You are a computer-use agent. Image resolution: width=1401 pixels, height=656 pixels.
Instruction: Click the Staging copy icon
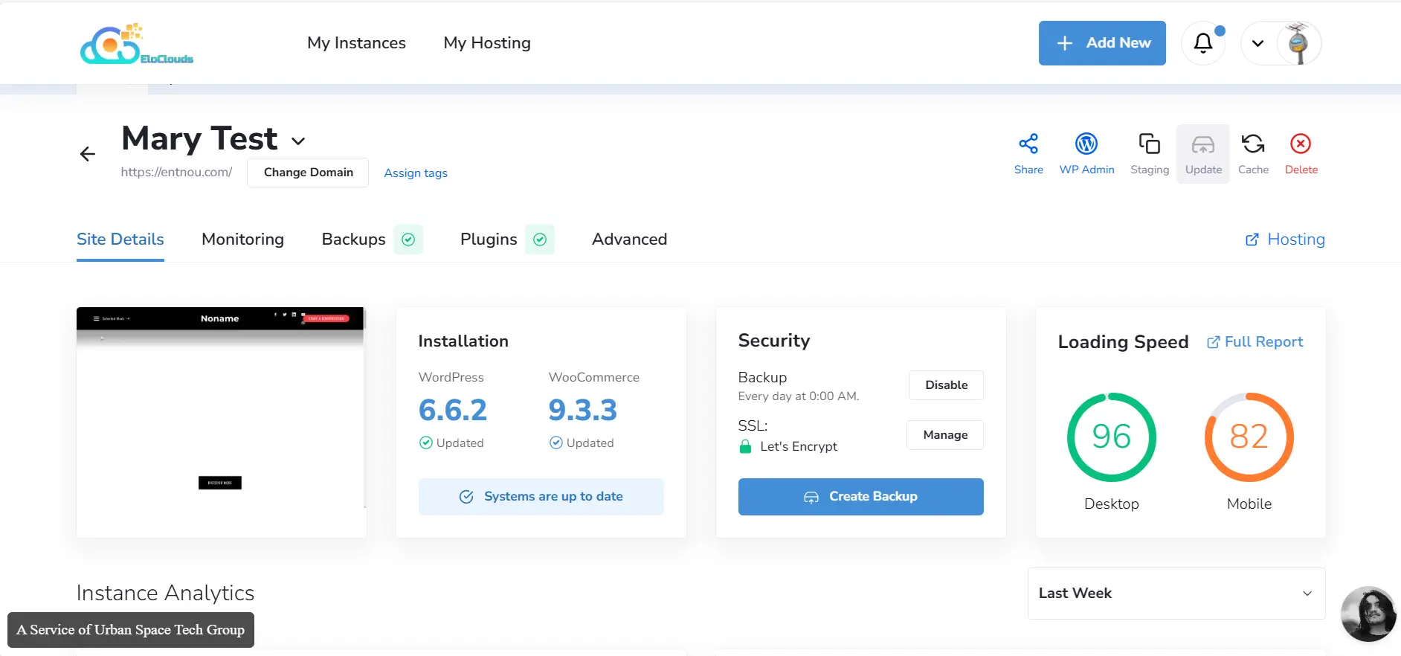[1150, 144]
